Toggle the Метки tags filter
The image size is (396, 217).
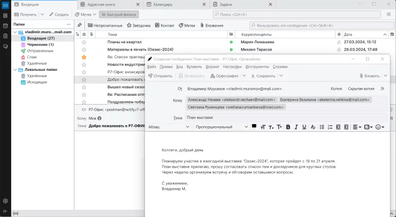pyautogui.click(x=187, y=25)
